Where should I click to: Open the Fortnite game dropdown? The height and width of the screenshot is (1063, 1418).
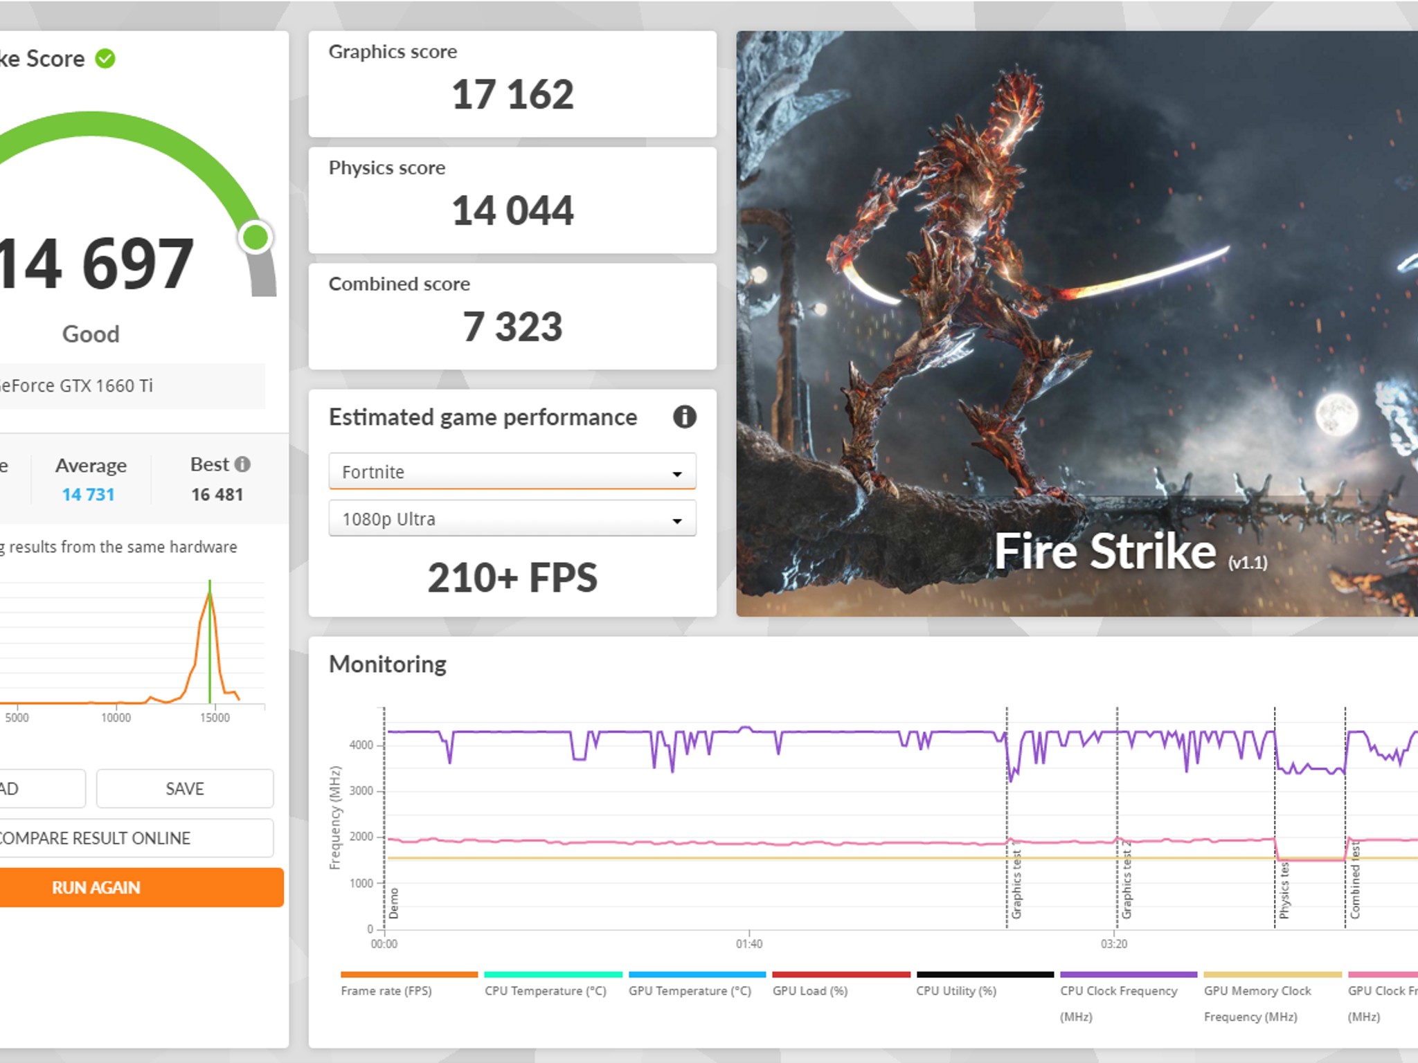coord(512,471)
